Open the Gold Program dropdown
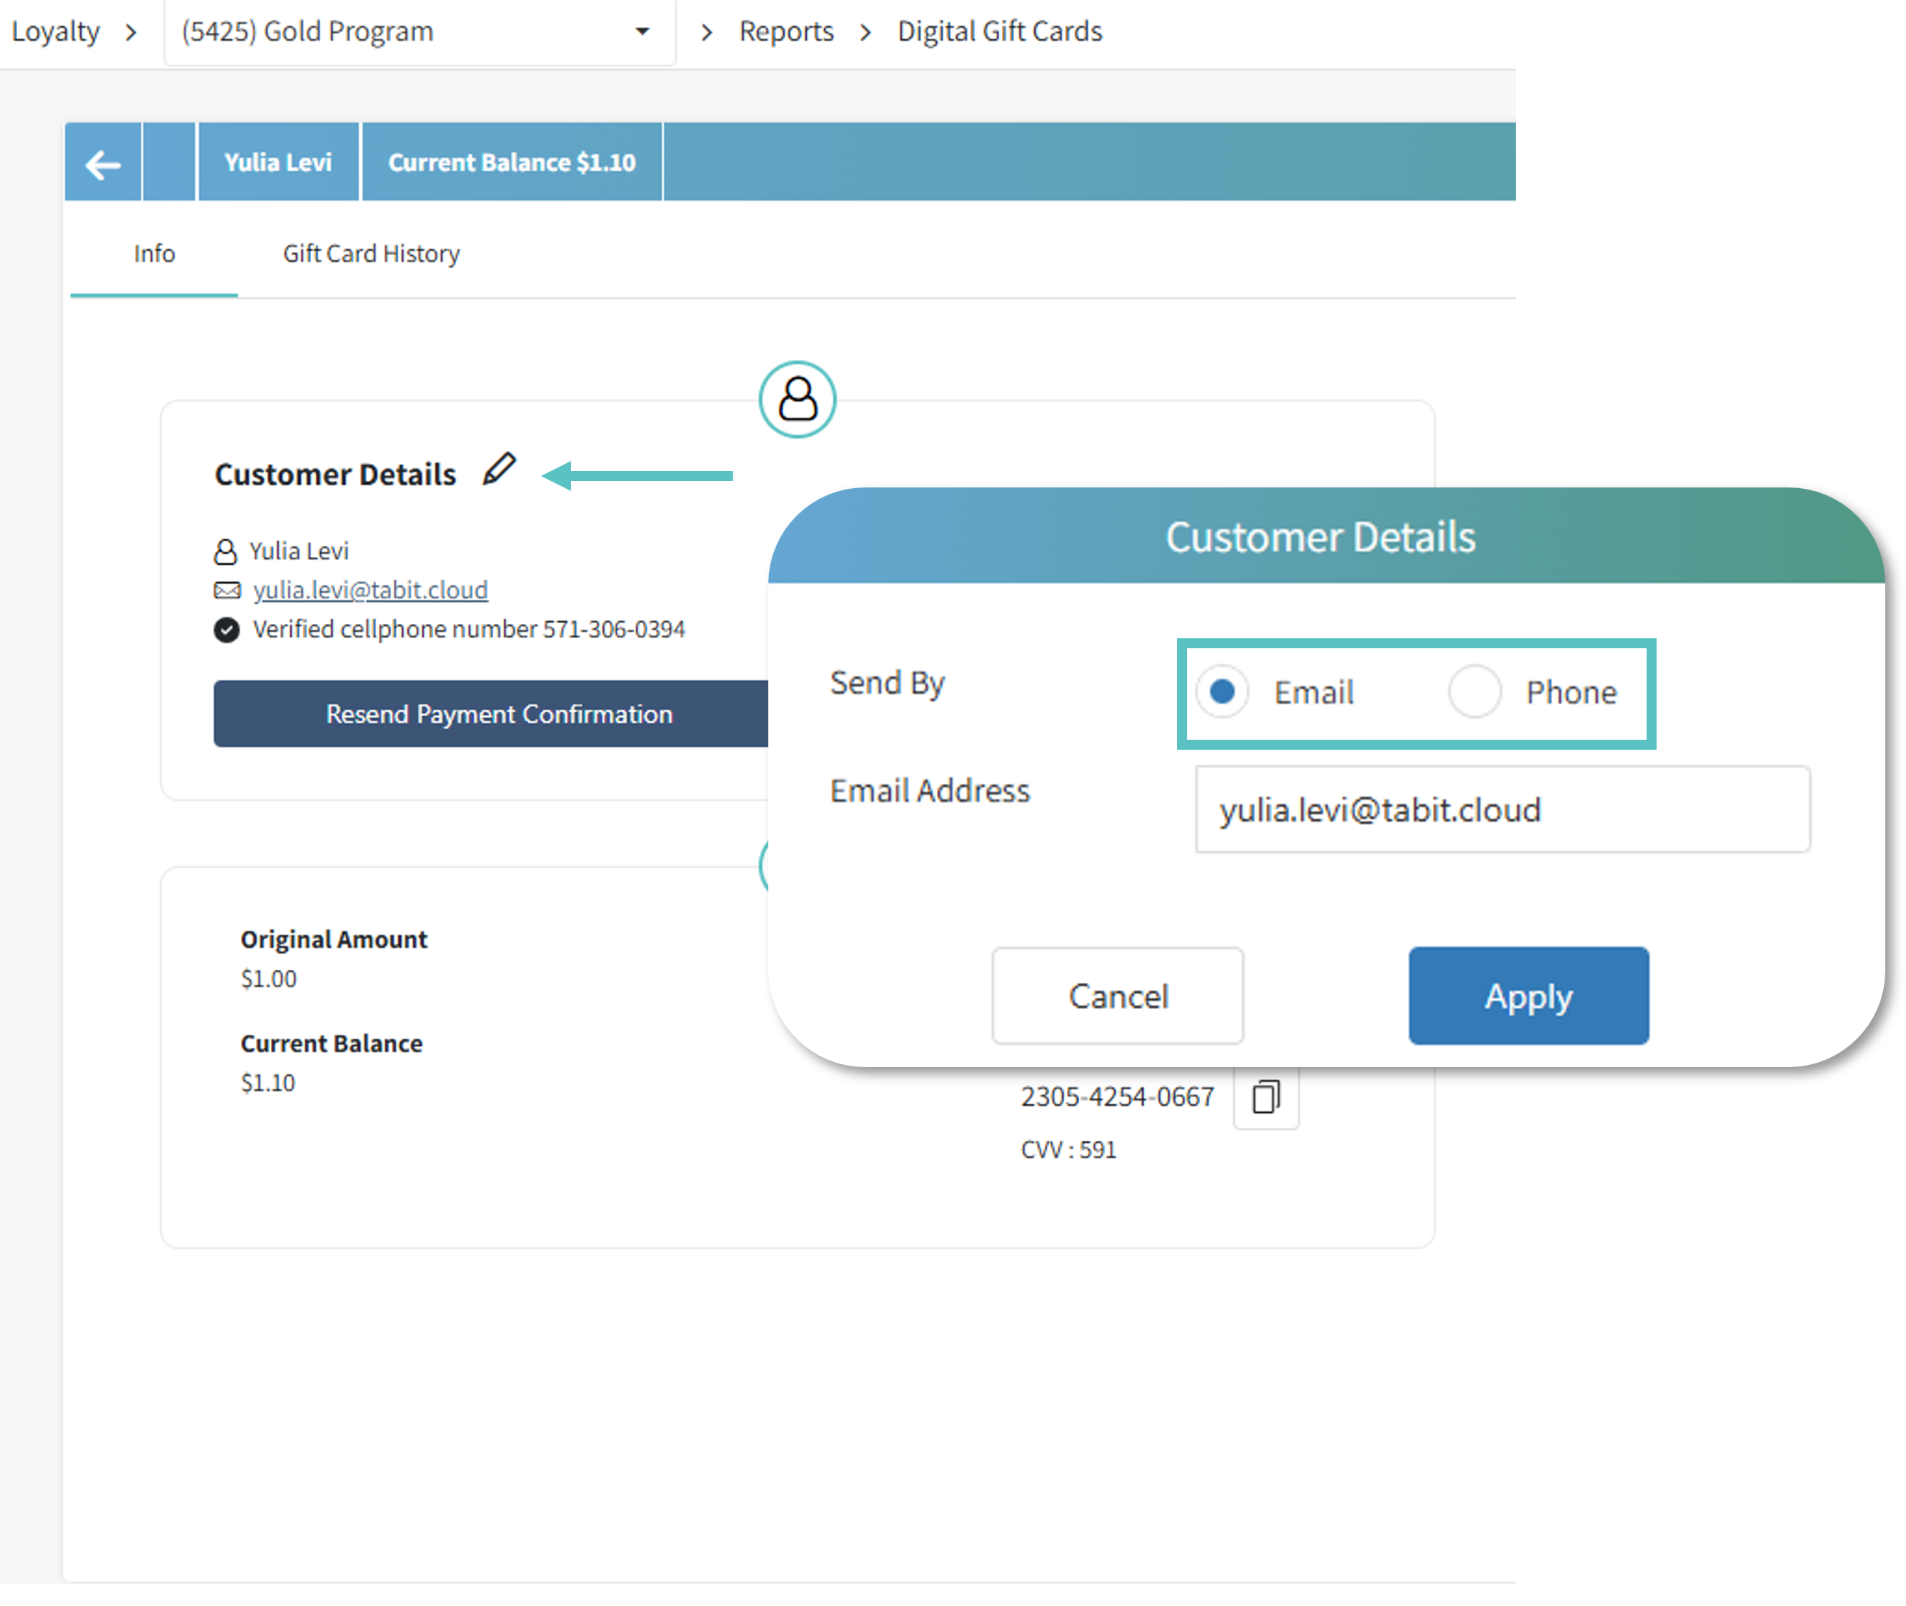The height and width of the screenshot is (1606, 1906). [400, 32]
